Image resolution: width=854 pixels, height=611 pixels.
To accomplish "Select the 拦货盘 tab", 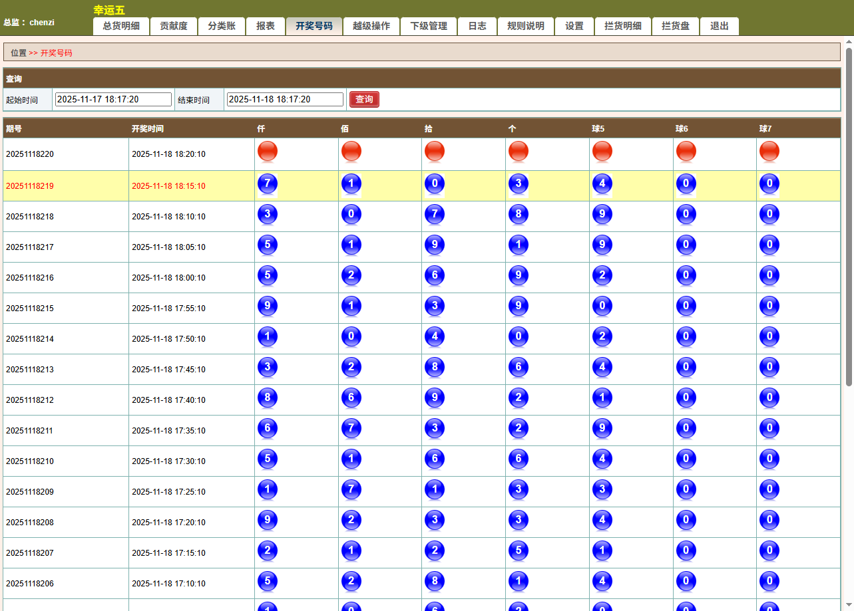I will pos(676,26).
